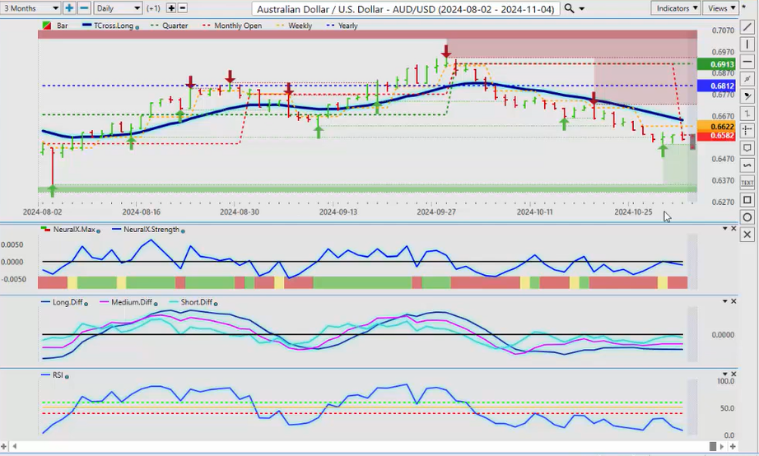
Task: Toggle the Yearly line legend item
Action: pos(344,26)
